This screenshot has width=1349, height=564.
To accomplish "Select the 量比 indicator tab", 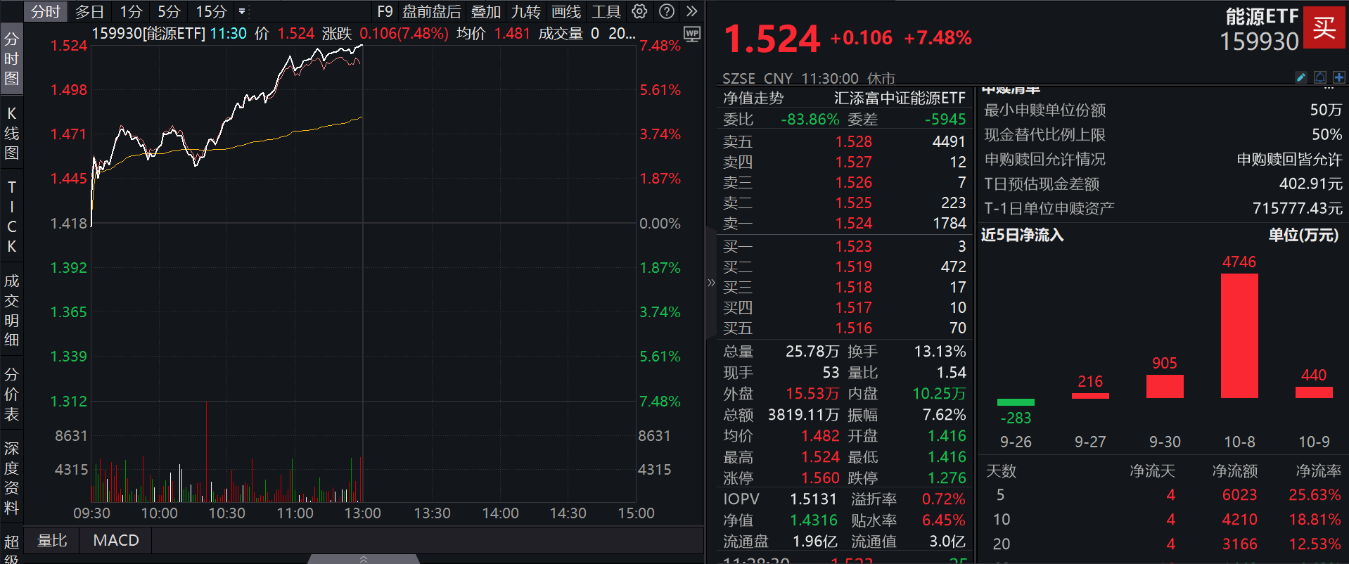I will pos(52,540).
